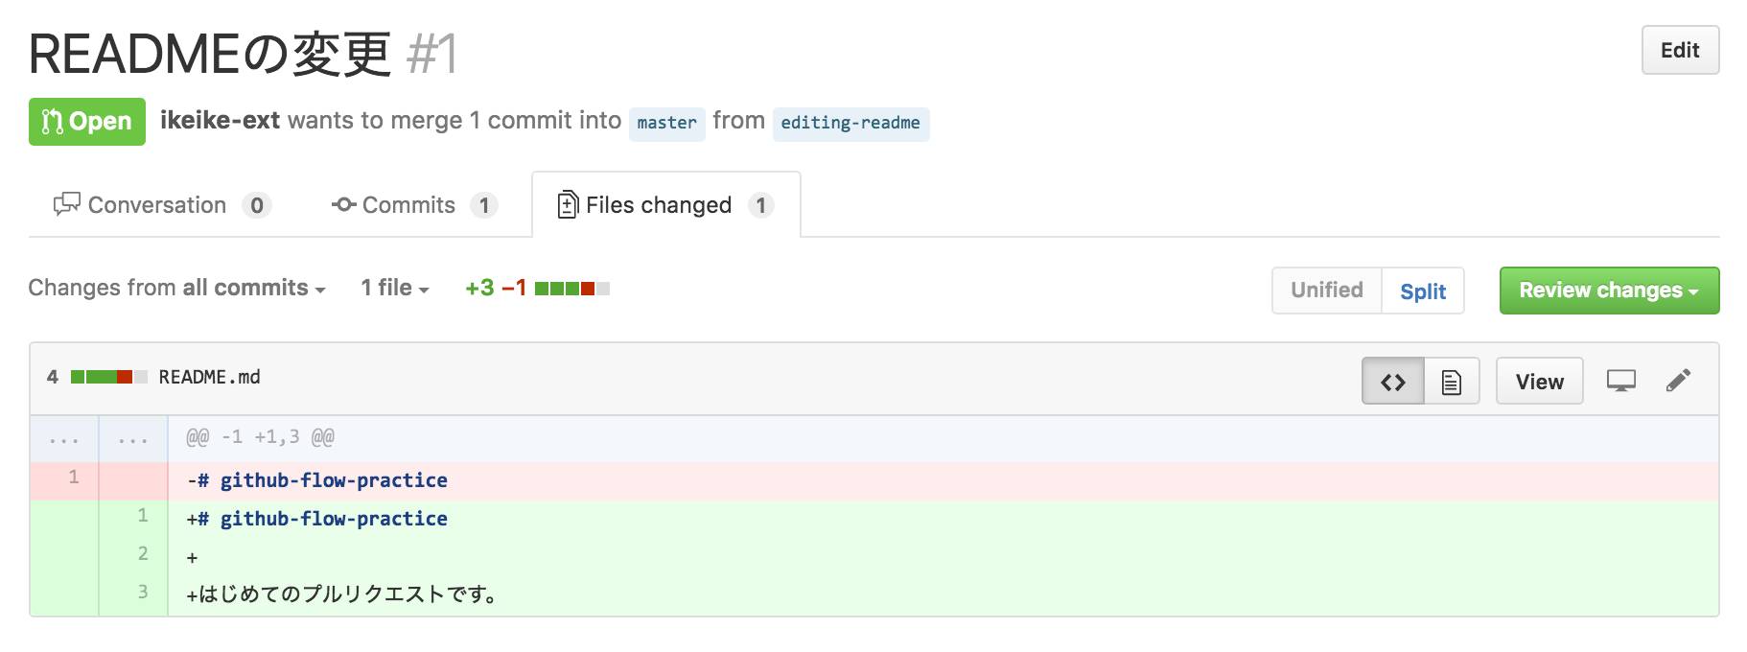Click the Commits node icon
1747x652 pixels.
(344, 205)
